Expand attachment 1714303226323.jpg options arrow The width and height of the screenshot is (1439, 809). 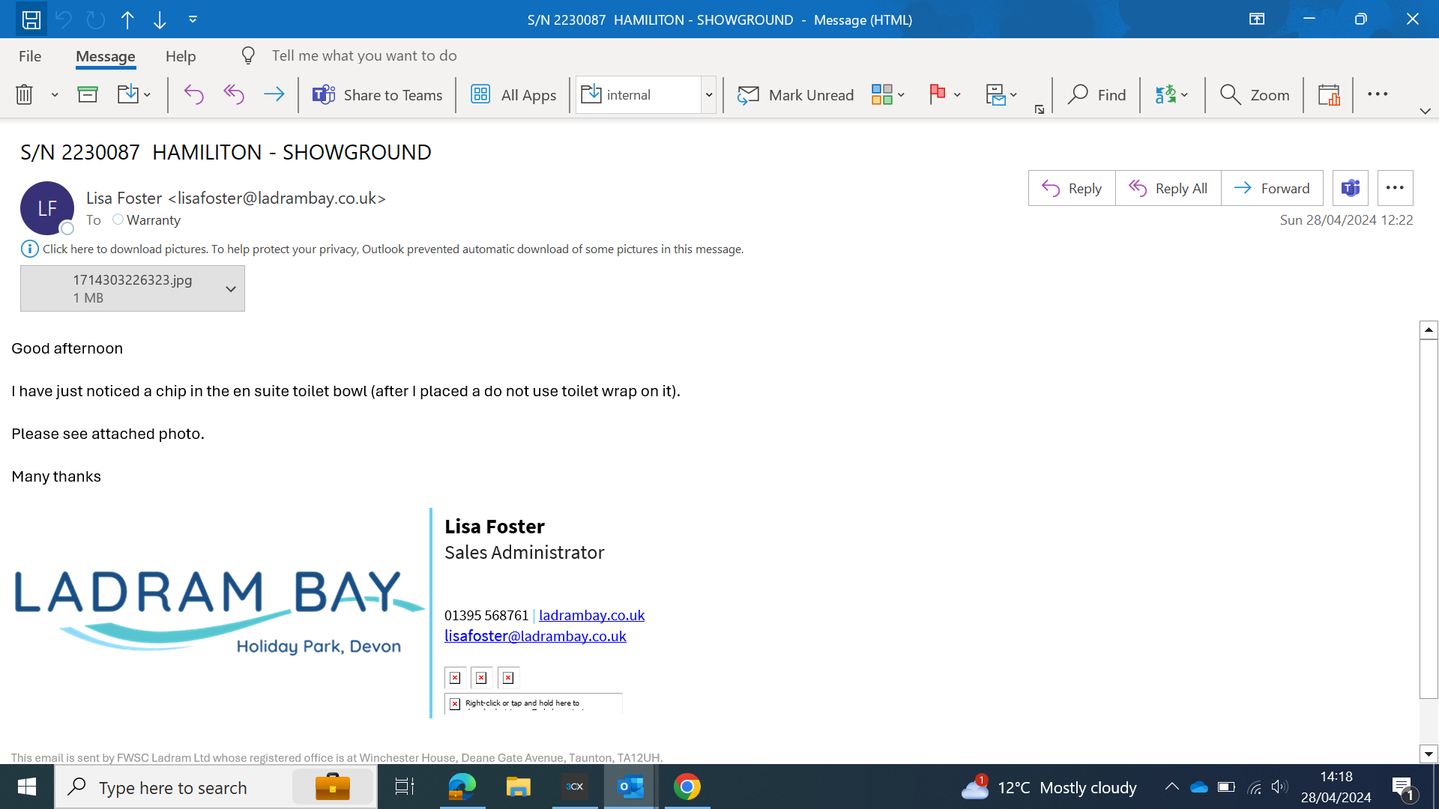click(231, 289)
